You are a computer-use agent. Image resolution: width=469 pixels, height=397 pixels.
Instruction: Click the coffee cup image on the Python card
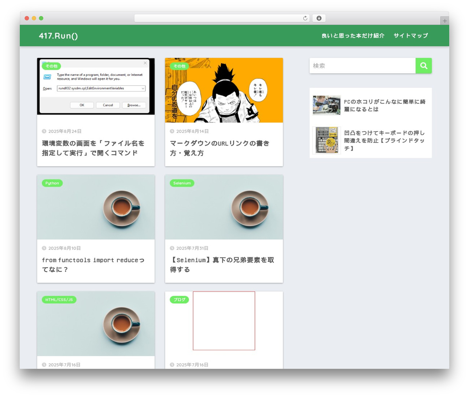[x=96, y=207]
